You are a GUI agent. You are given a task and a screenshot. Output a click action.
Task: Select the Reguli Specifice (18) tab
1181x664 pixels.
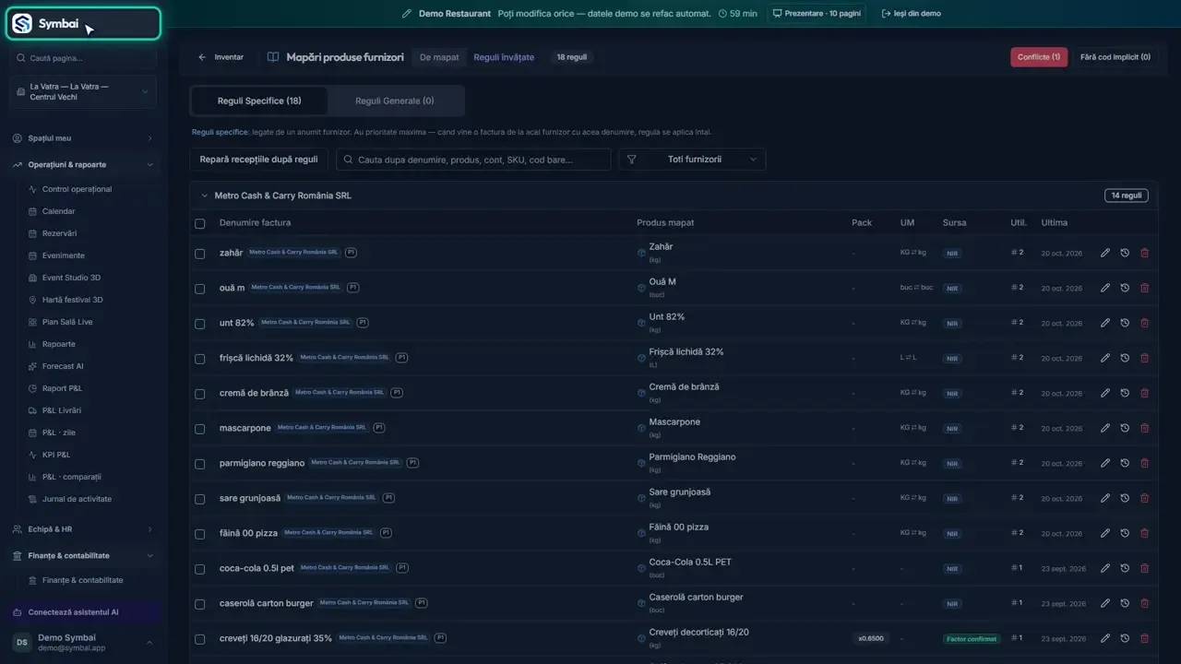(x=259, y=101)
